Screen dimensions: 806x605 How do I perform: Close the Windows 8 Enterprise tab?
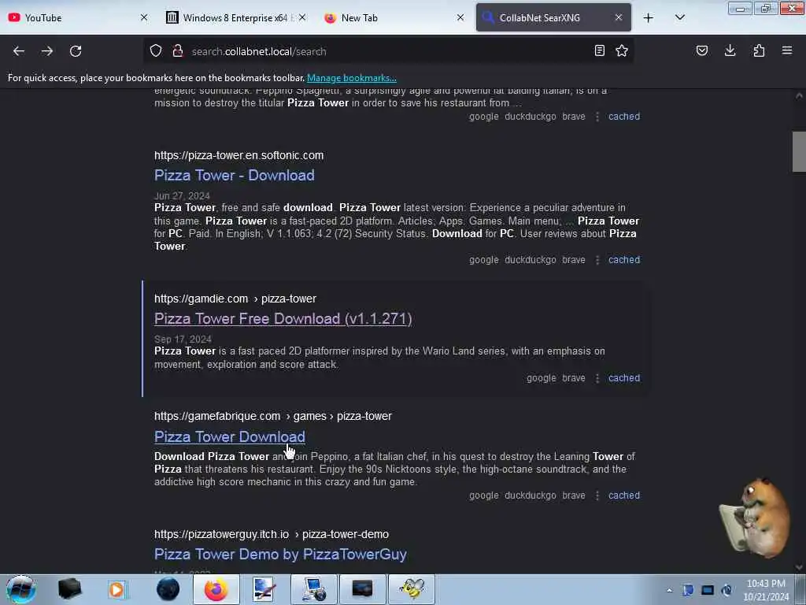coord(302,17)
